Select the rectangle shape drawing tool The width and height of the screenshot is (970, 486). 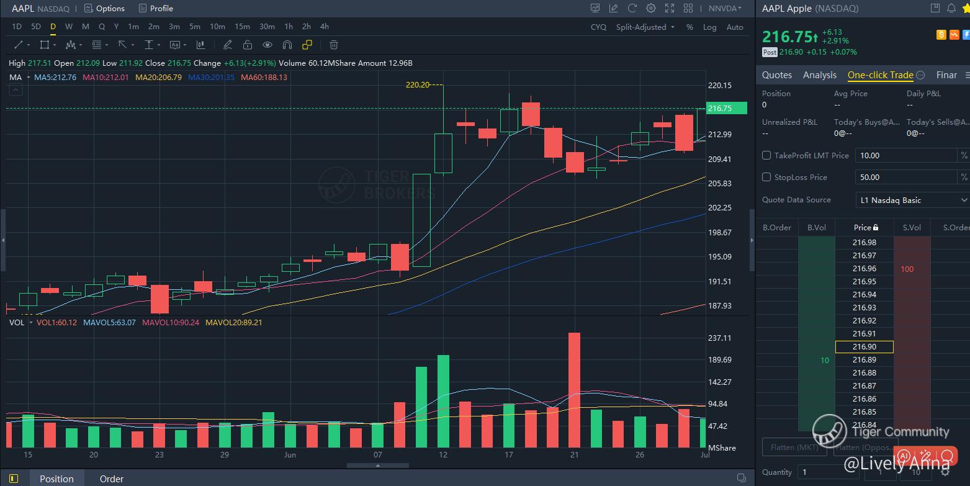[x=44, y=45]
